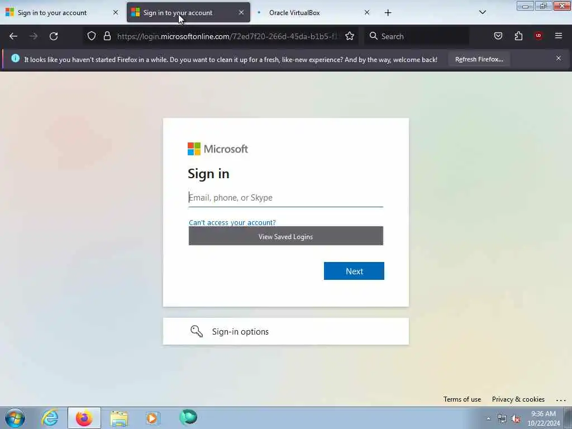Reload the current page
Screen dimensions: 572x429
[54, 36]
